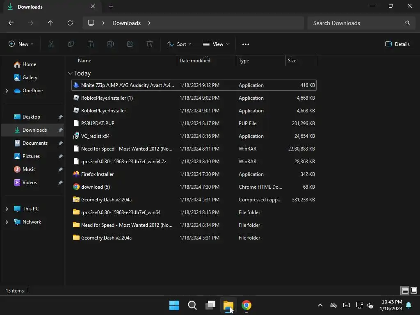Go back with the left arrow
The height and width of the screenshot is (315, 420).
click(11, 23)
